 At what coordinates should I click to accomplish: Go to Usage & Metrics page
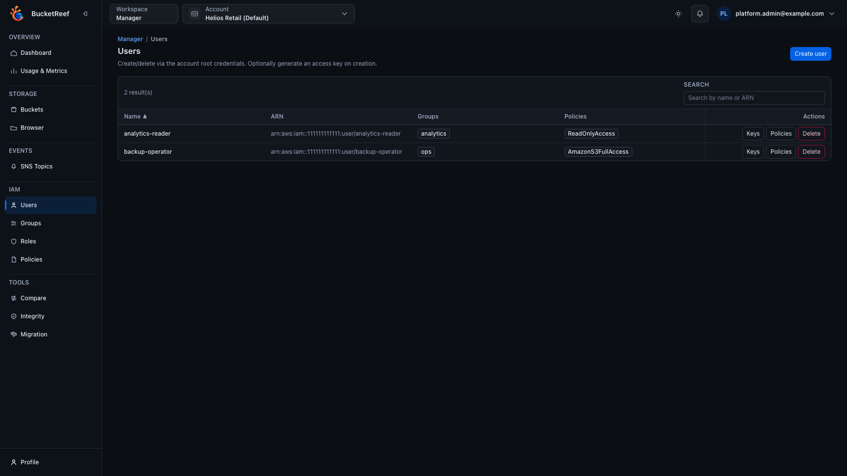tap(50, 71)
